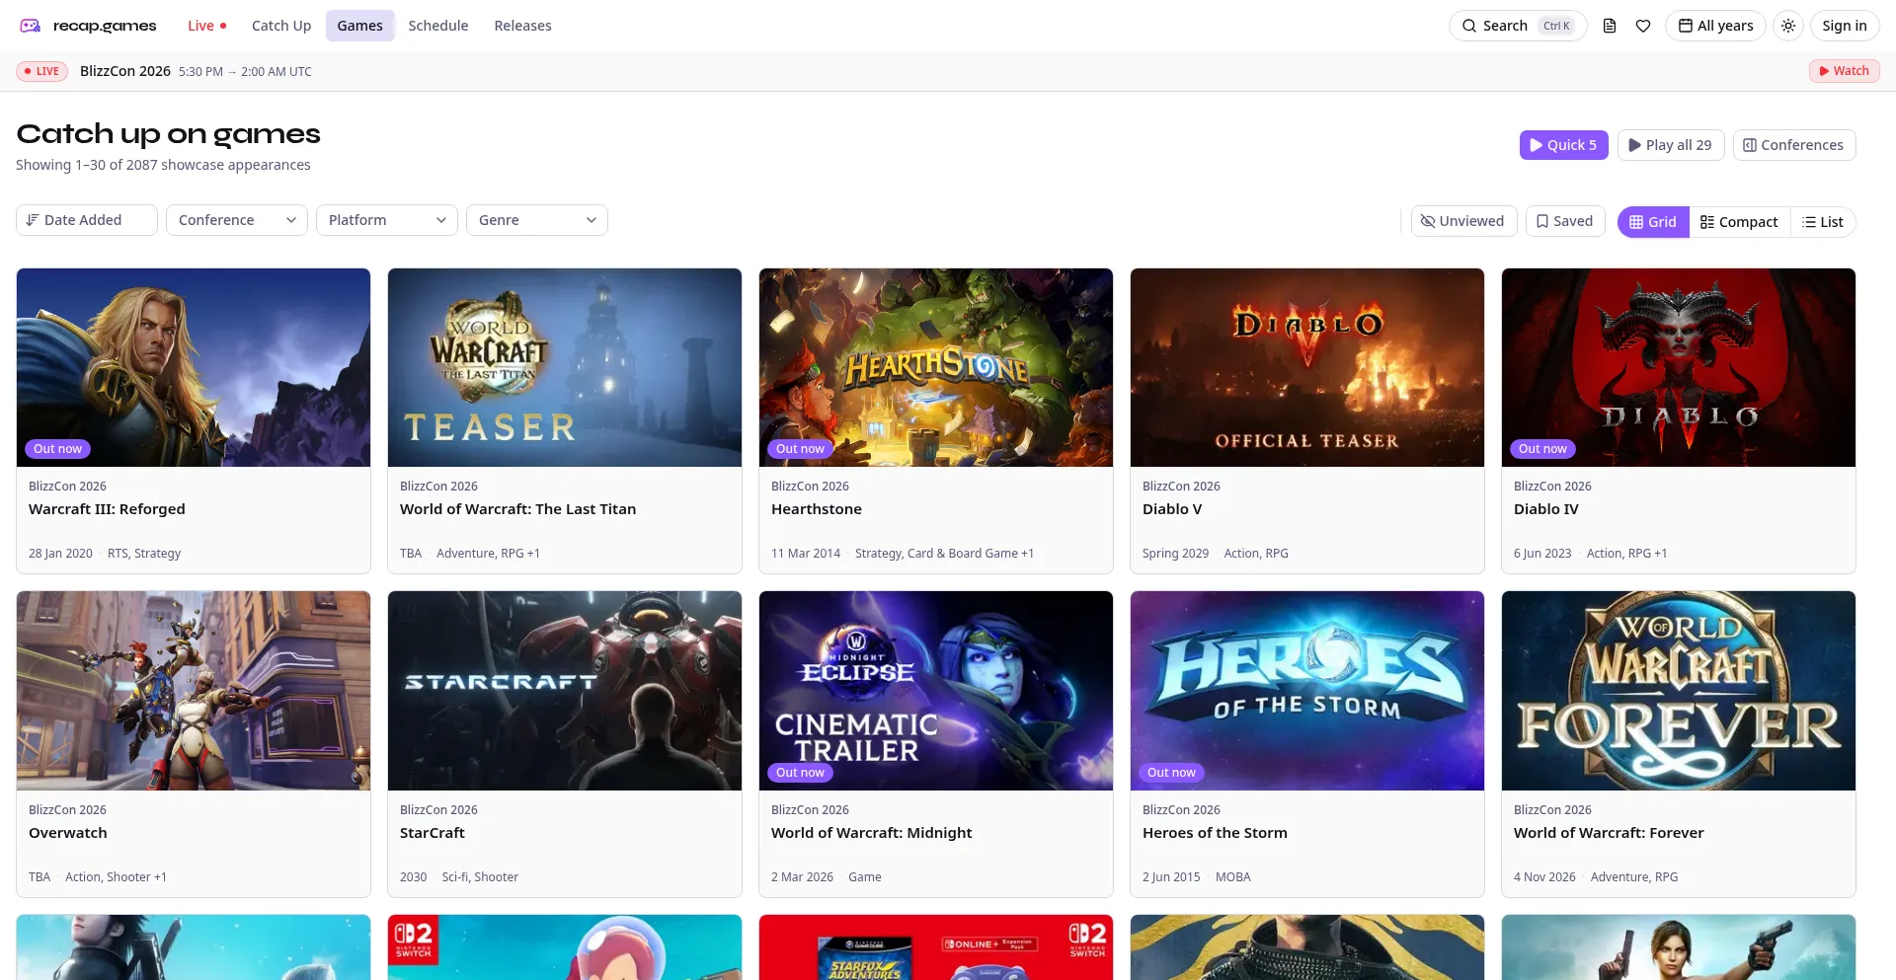This screenshot has width=1896, height=980.
Task: Open the Hearthstone card thumbnail
Action: tap(936, 367)
